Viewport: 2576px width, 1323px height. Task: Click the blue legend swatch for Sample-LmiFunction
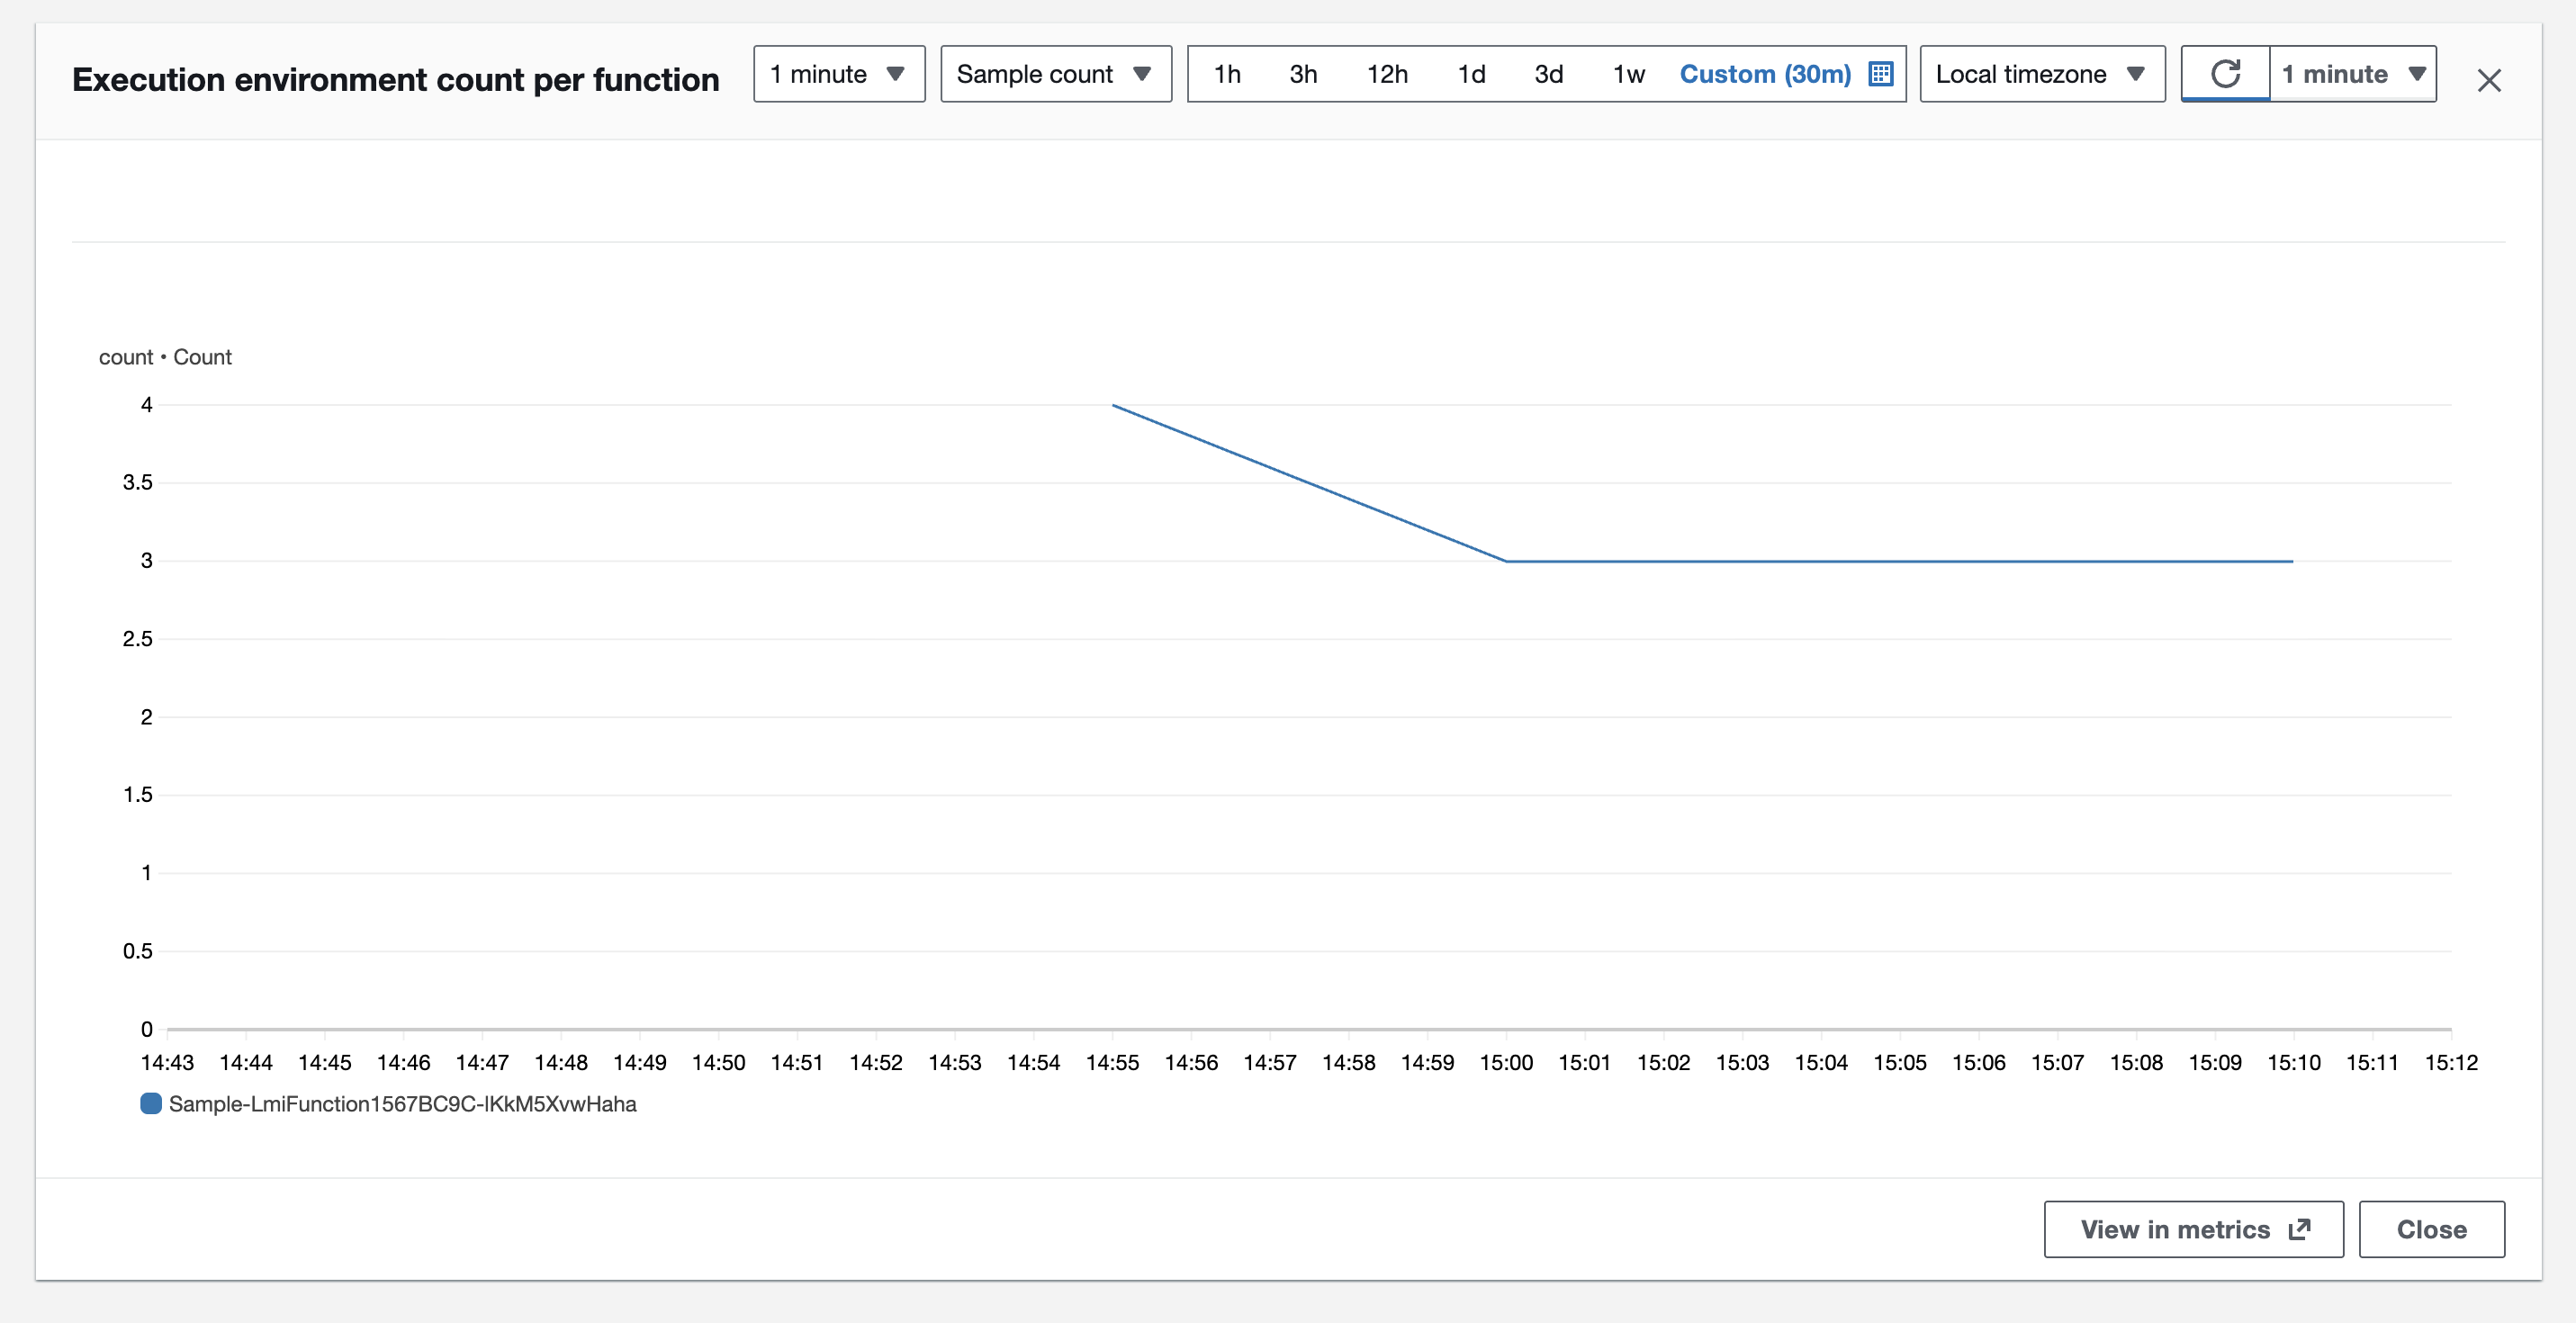(x=151, y=1104)
